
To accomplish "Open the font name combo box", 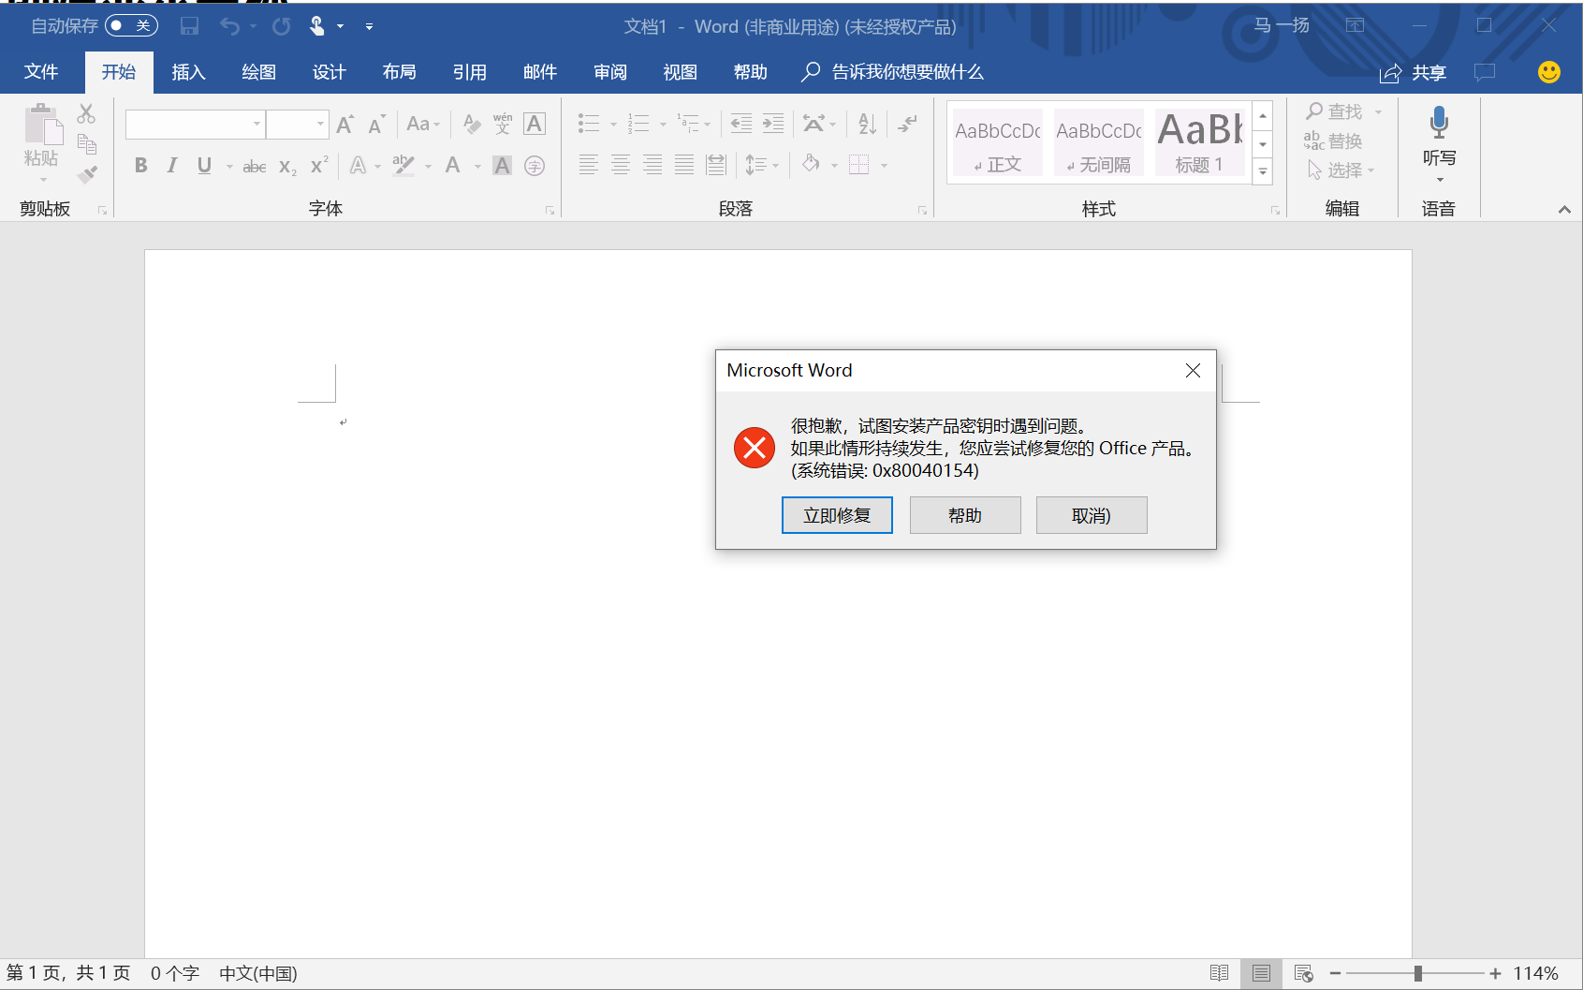I will coord(195,124).
